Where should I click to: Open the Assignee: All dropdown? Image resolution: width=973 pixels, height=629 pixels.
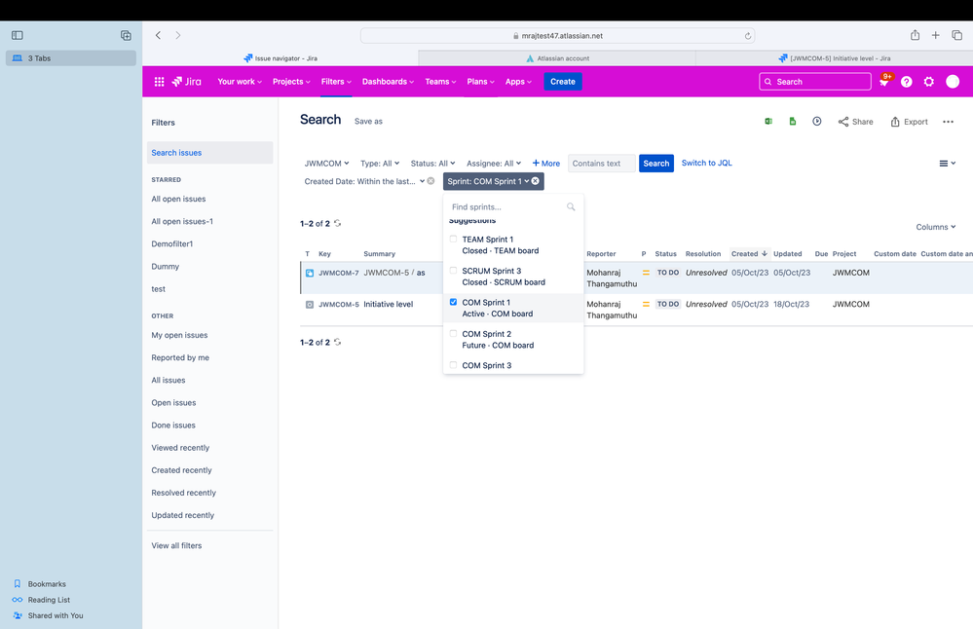(x=494, y=164)
